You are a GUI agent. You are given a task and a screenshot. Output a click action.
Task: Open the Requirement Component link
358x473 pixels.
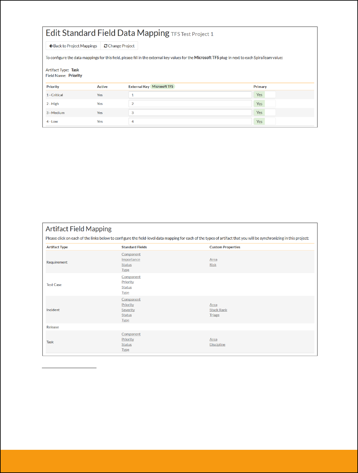tap(131, 254)
